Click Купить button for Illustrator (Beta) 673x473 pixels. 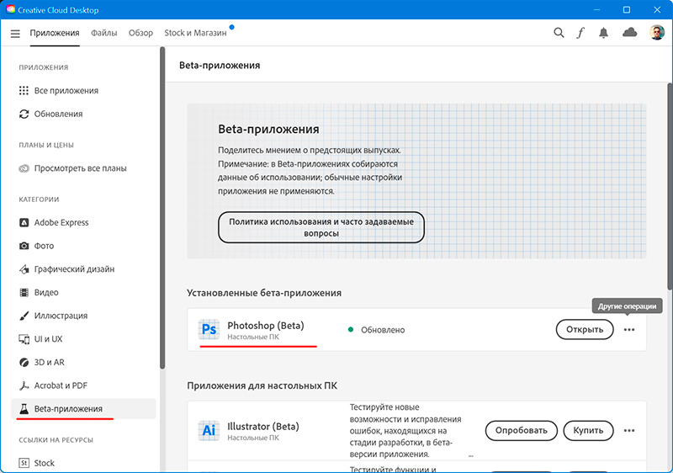588,430
